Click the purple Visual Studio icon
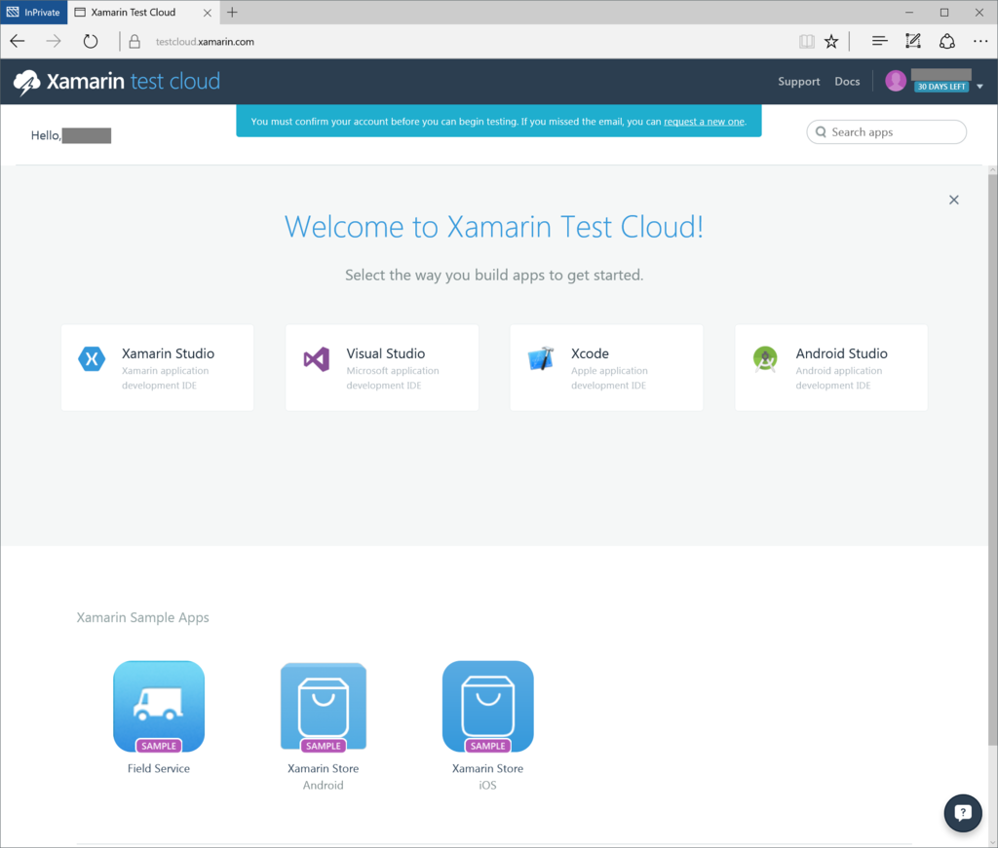This screenshot has width=998, height=848. [317, 359]
